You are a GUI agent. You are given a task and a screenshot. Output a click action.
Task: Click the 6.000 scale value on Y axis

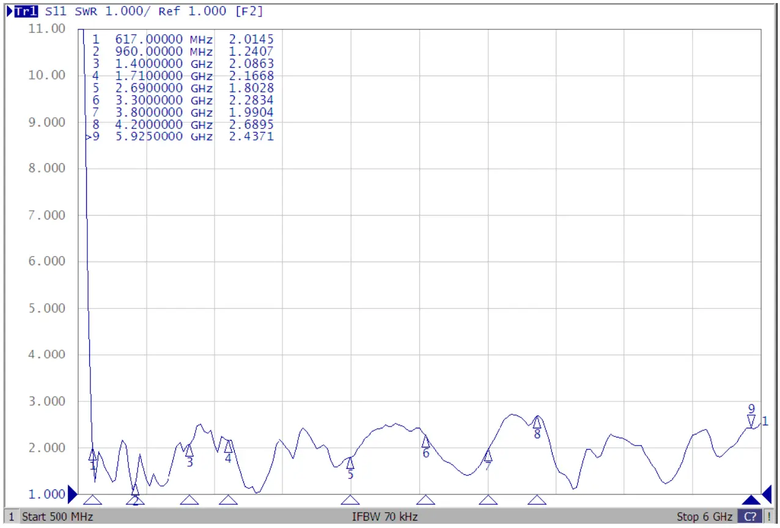pos(47,262)
